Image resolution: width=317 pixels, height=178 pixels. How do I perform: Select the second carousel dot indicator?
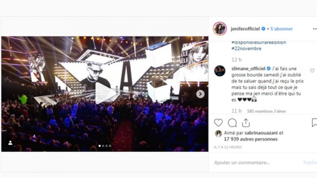pyautogui.click(x=103, y=146)
